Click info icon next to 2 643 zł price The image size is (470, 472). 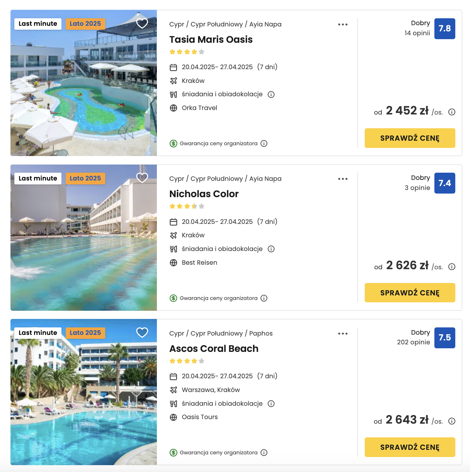pyautogui.click(x=452, y=421)
